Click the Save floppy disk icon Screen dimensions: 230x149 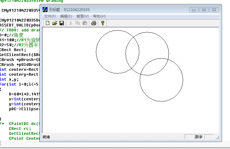[62, 23]
